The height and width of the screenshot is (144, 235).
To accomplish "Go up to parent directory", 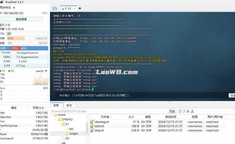I will pyautogui.click(x=184, y=111).
